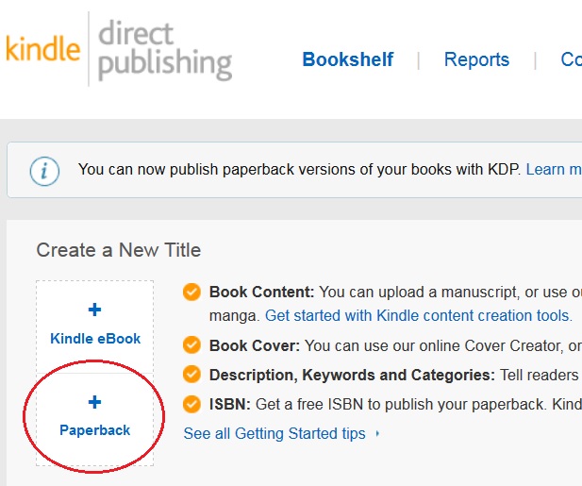Click the info icon in the banner
Image resolution: width=582 pixels, height=486 pixels.
pyautogui.click(x=44, y=171)
